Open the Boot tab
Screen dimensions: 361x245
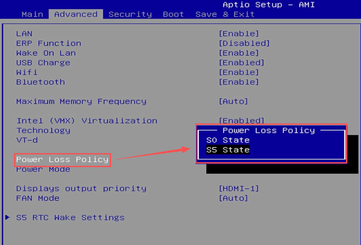pos(173,14)
